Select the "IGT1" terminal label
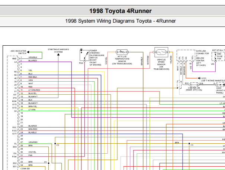The image size is (225, 170). pyautogui.click(x=15, y=134)
